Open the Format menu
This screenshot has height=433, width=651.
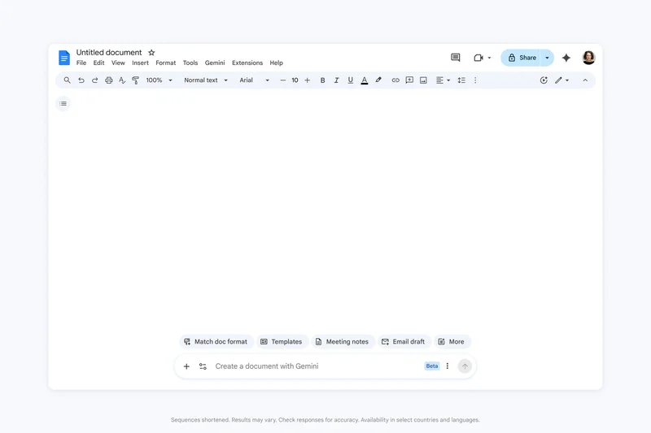point(166,63)
